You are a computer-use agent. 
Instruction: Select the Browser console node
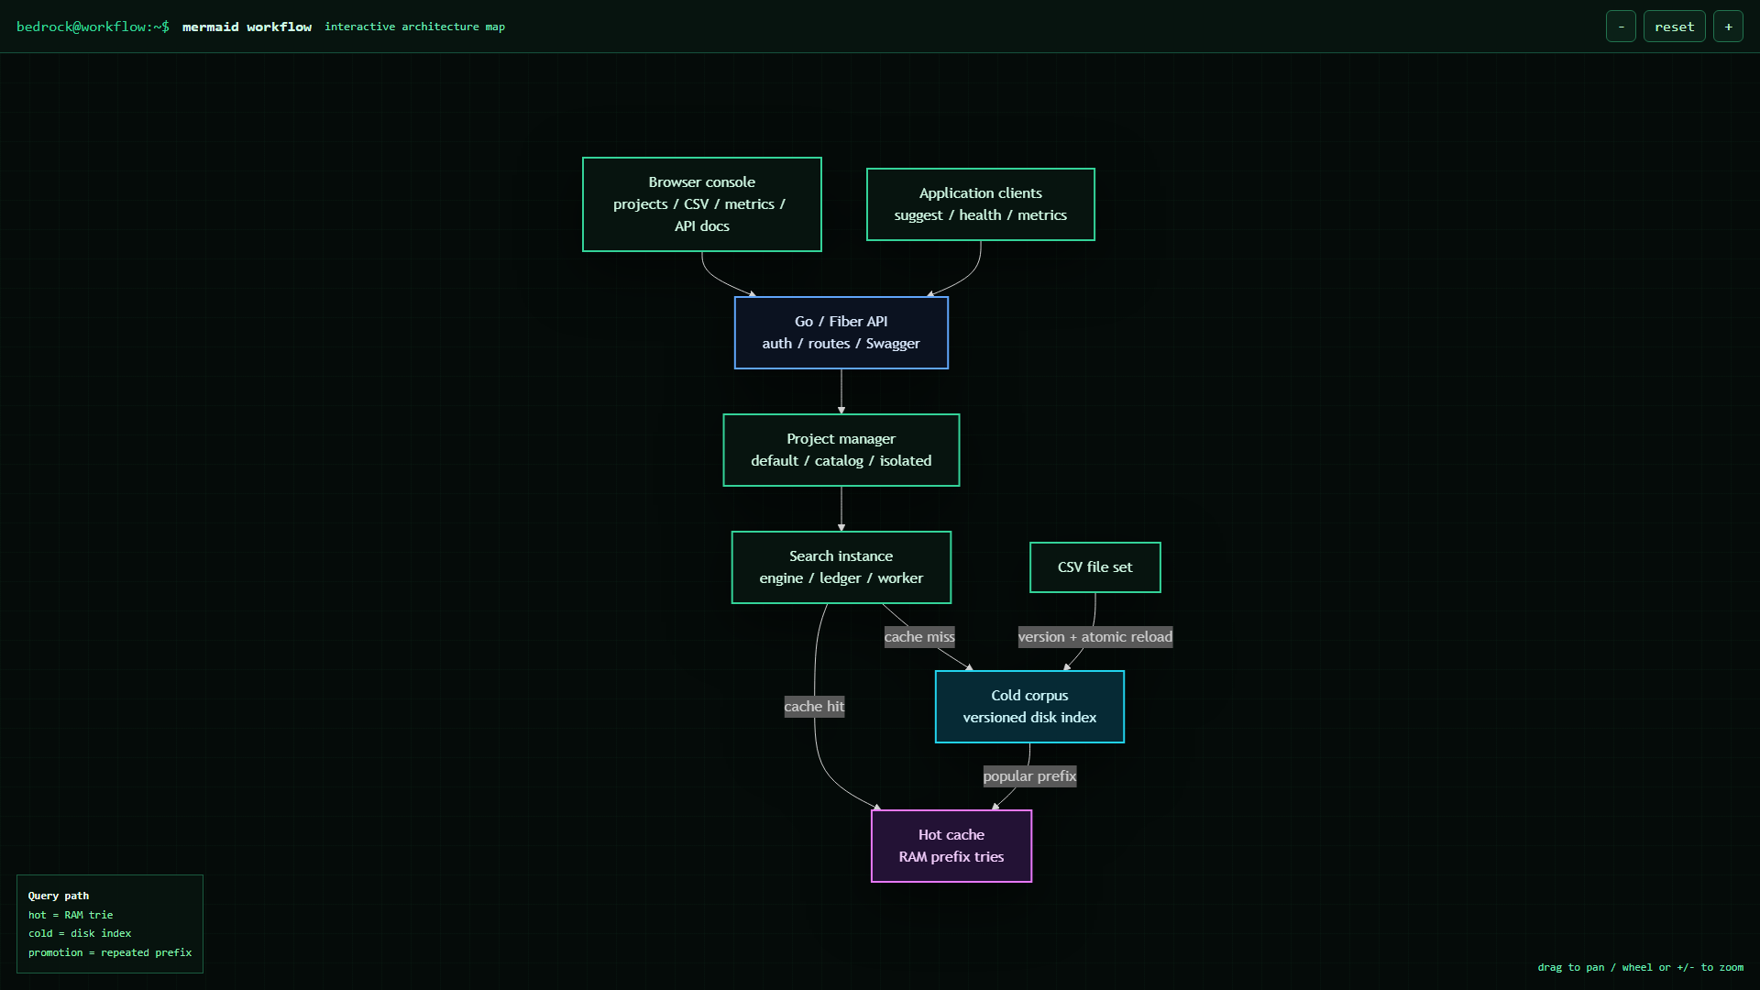(x=702, y=204)
